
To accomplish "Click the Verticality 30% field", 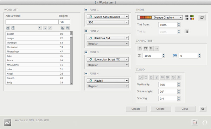I will 168,84.
